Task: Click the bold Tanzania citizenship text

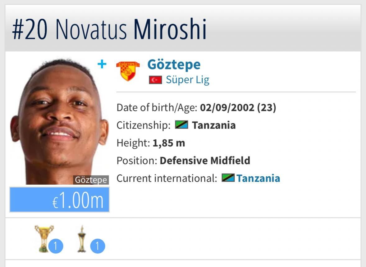Action: point(213,125)
